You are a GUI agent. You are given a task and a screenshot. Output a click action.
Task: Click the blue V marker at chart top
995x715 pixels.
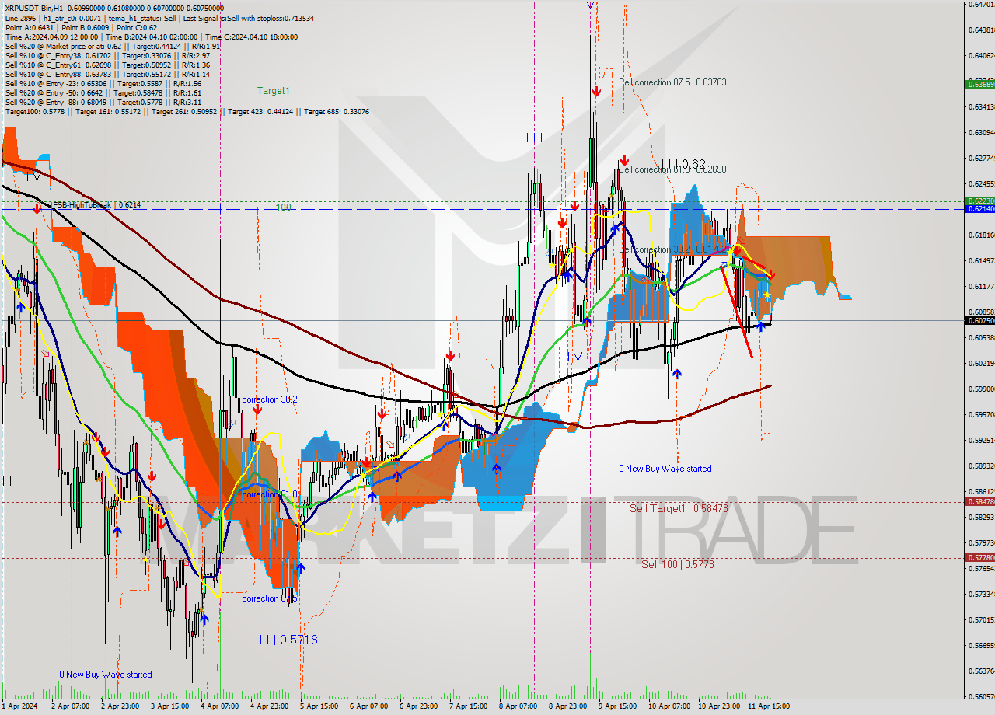click(591, 5)
